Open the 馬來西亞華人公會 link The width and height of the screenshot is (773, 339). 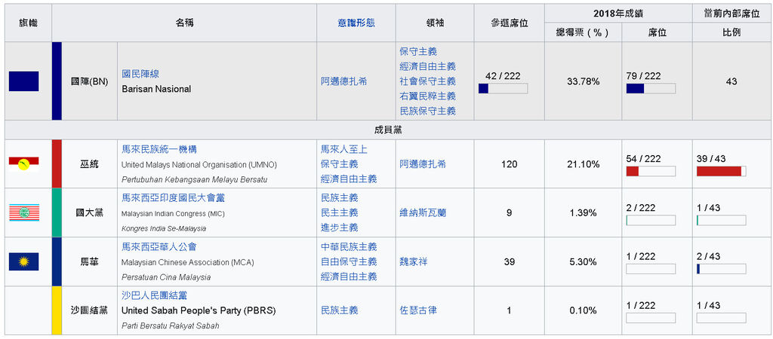point(160,246)
